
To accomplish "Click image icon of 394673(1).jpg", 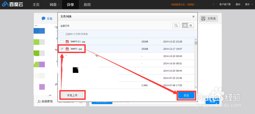I will coord(67,42).
